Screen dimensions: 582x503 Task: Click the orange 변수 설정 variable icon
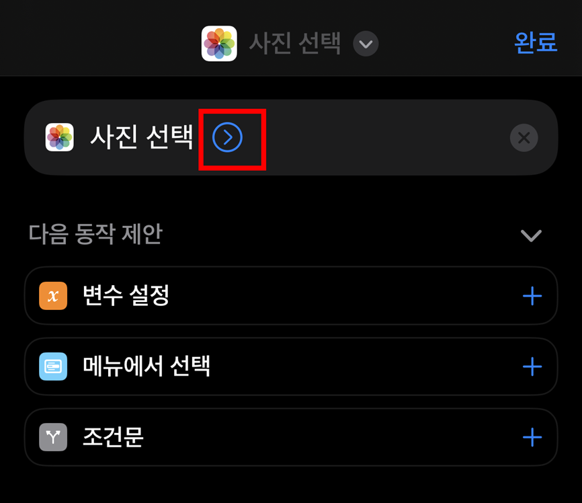point(53,296)
